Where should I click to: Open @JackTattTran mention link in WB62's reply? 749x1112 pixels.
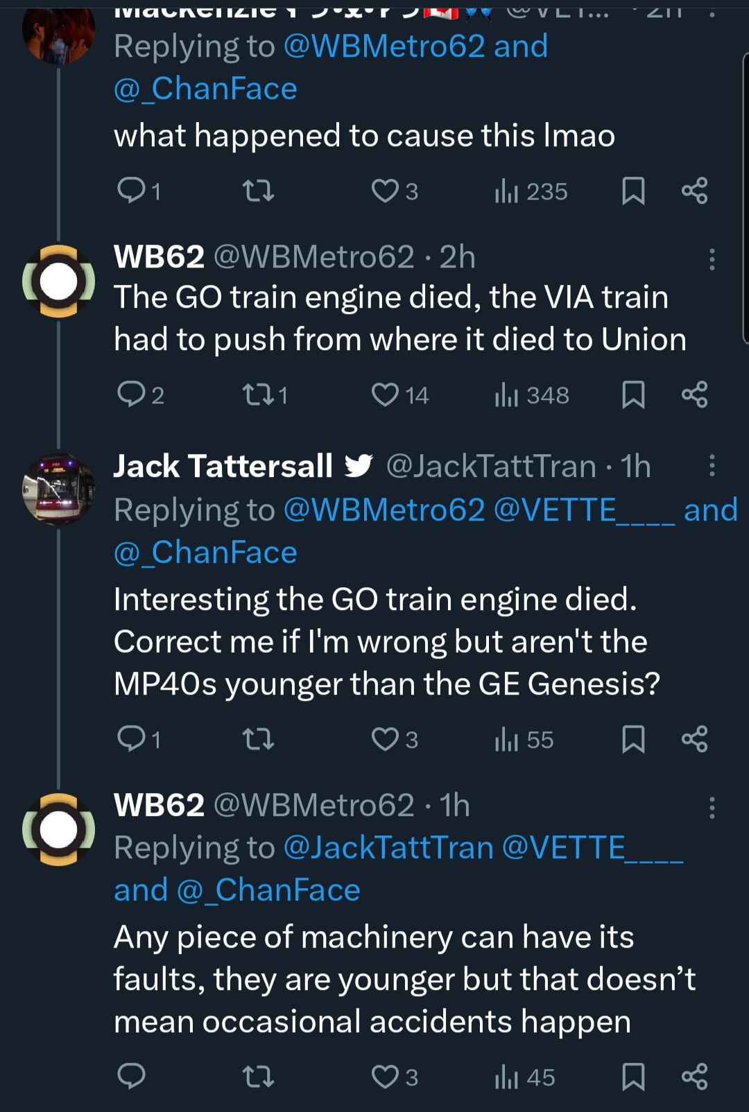(388, 848)
